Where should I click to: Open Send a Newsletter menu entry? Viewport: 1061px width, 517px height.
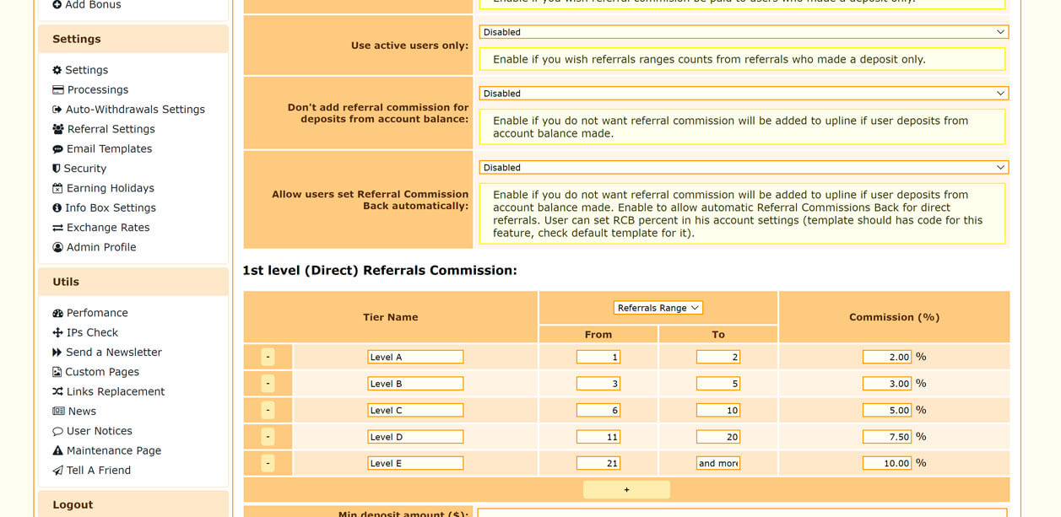pyautogui.click(x=114, y=353)
